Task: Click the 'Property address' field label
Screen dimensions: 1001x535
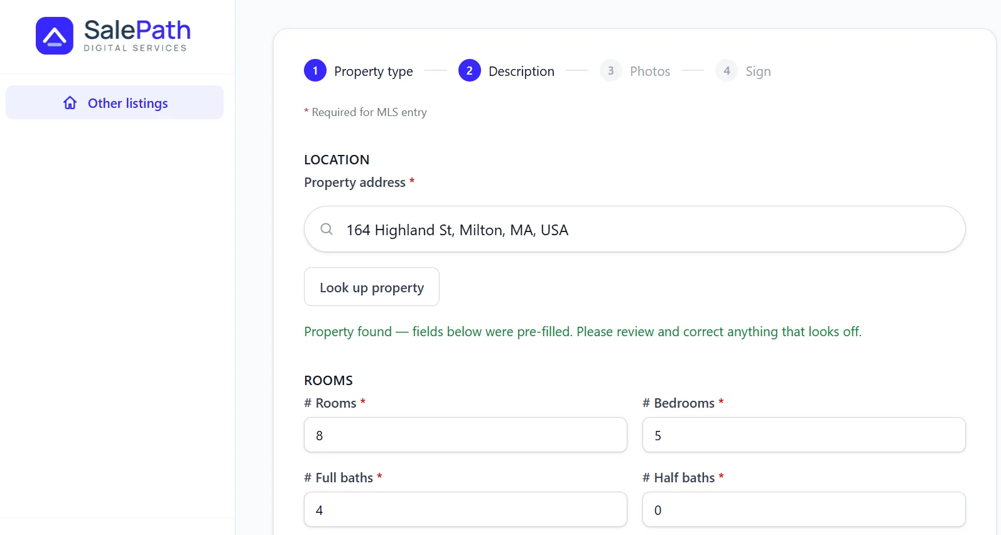Action: pos(359,183)
